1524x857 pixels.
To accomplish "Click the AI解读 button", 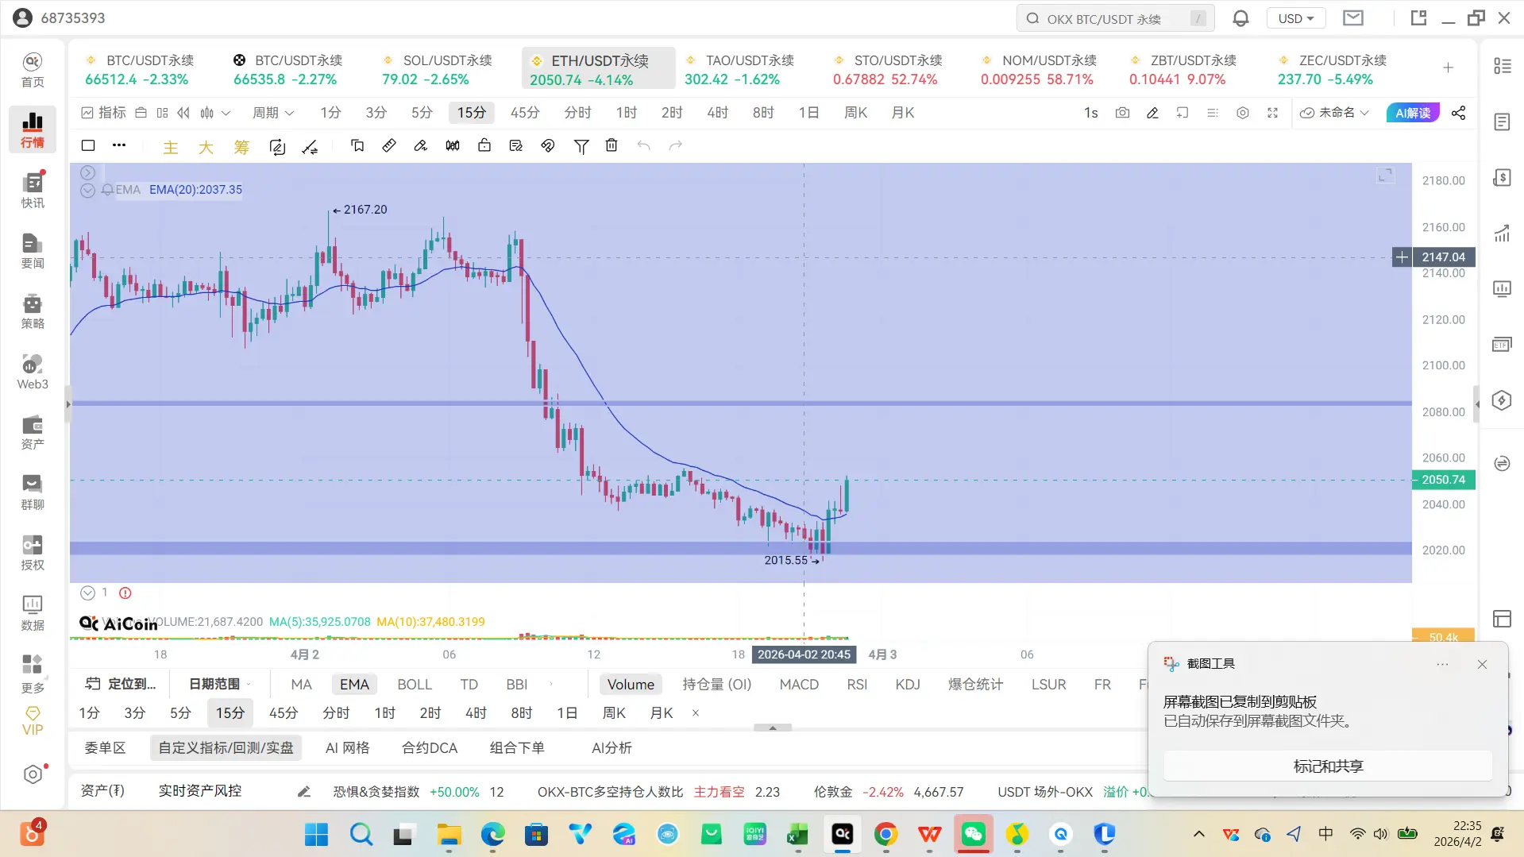I will coord(1413,113).
